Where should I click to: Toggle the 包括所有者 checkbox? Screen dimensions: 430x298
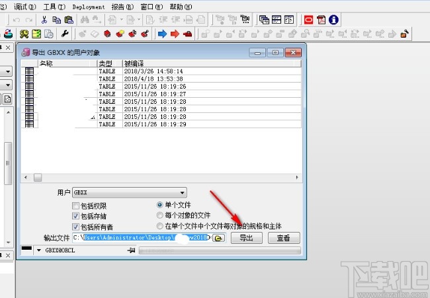tap(75, 227)
